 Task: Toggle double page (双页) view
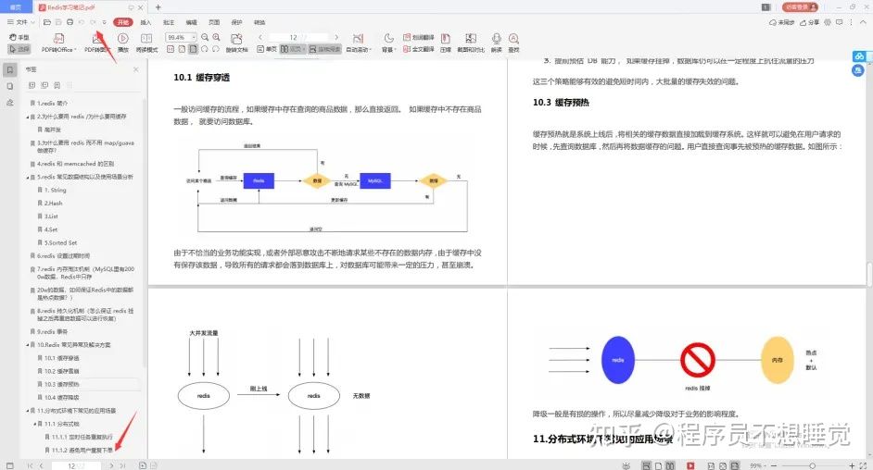pyautogui.click(x=292, y=49)
